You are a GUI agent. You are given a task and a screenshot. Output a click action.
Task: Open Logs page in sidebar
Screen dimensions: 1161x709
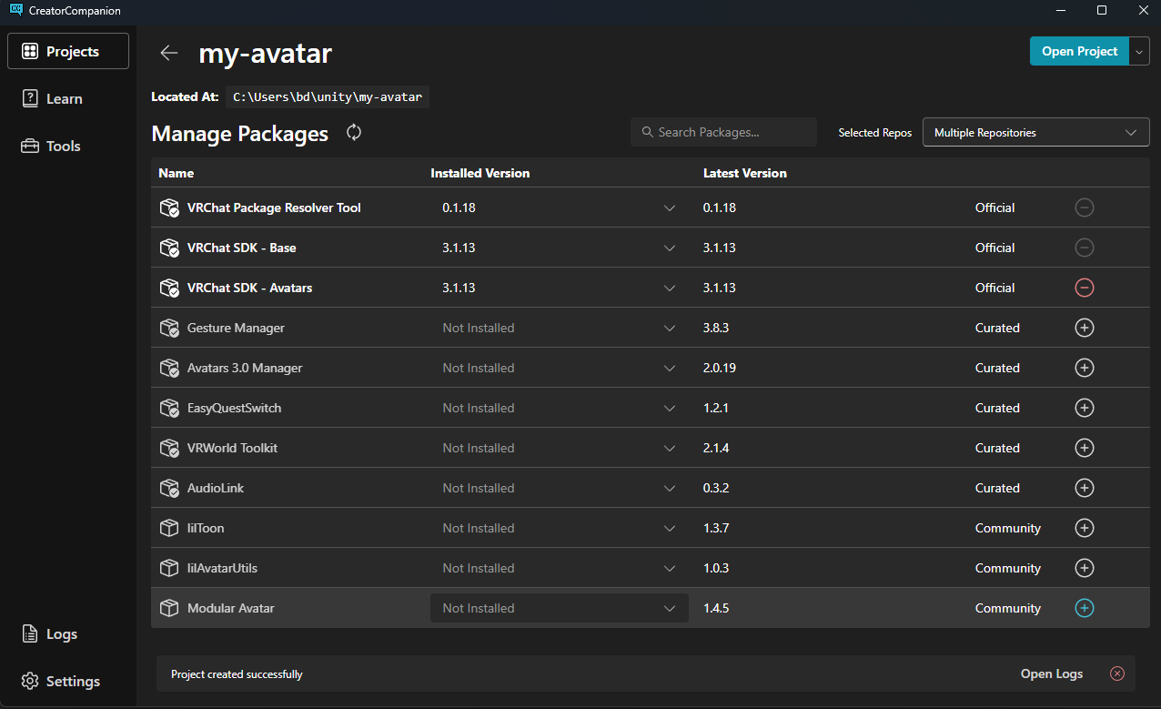click(68, 633)
